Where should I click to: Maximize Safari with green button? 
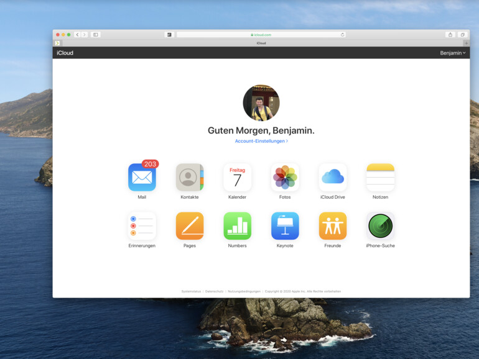point(68,35)
